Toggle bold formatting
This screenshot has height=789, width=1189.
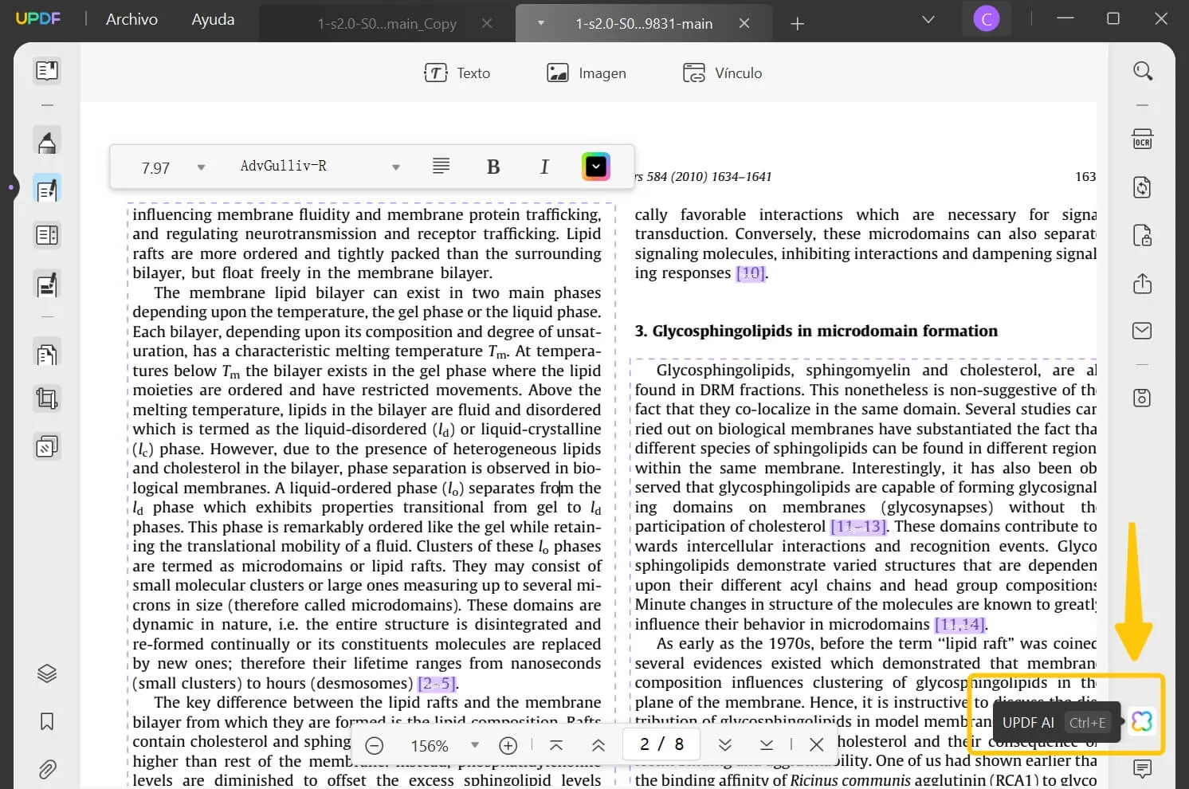point(493,167)
